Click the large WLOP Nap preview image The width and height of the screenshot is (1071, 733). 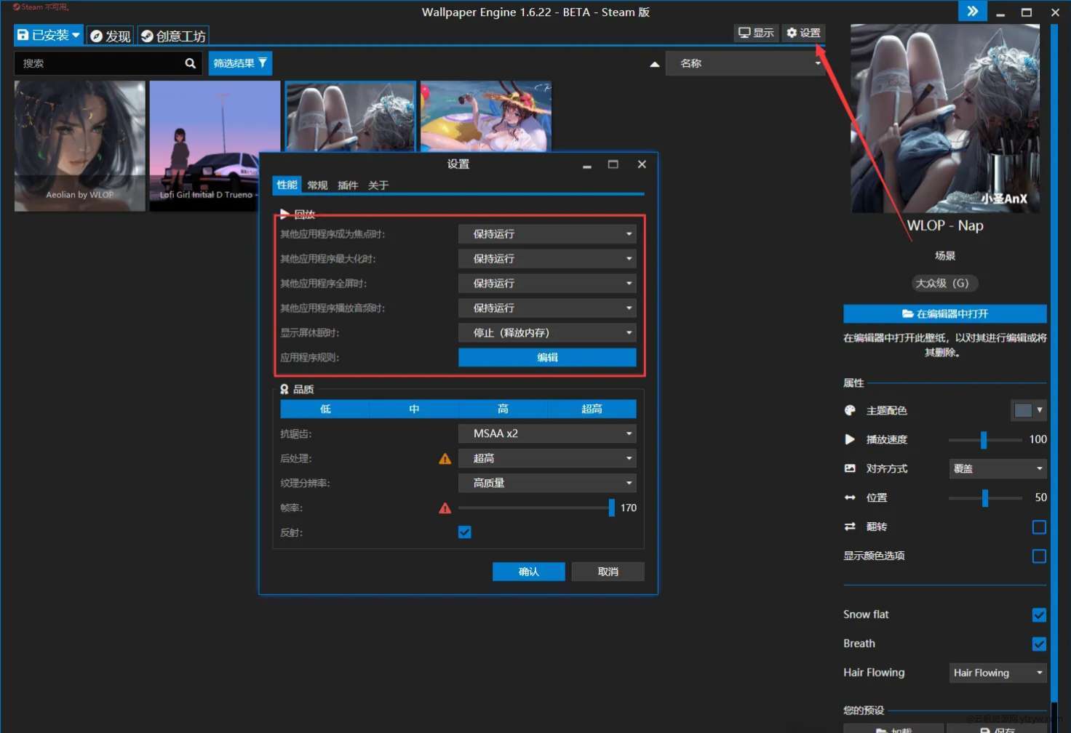pyautogui.click(x=945, y=119)
